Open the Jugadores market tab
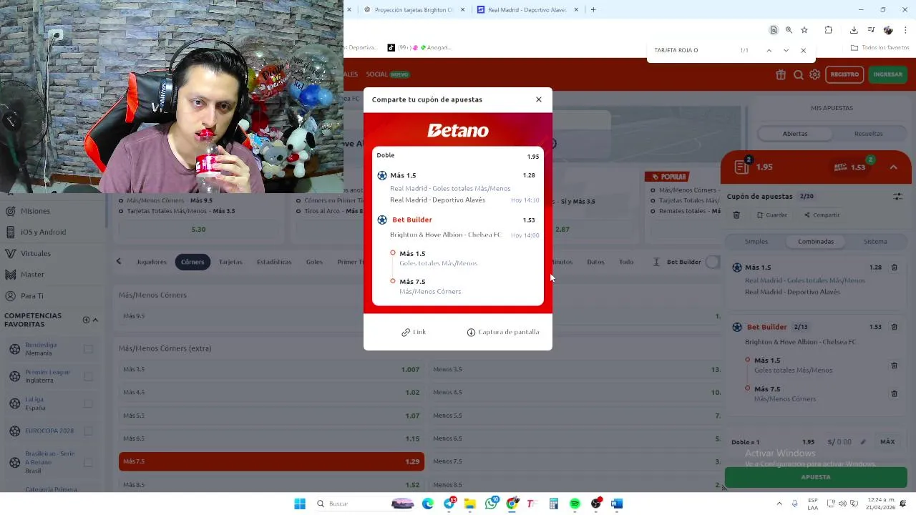This screenshot has width=916, height=515. click(152, 262)
